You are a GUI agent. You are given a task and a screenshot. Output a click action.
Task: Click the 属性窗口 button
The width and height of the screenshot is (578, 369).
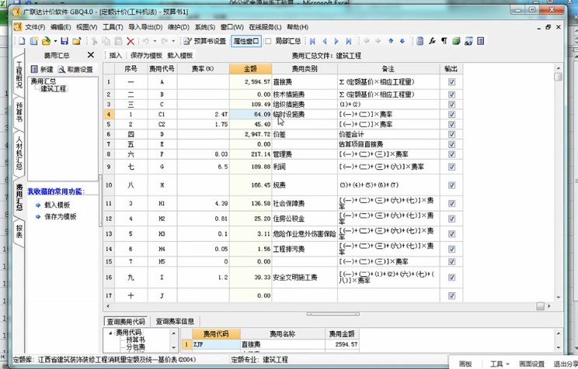[x=246, y=41]
